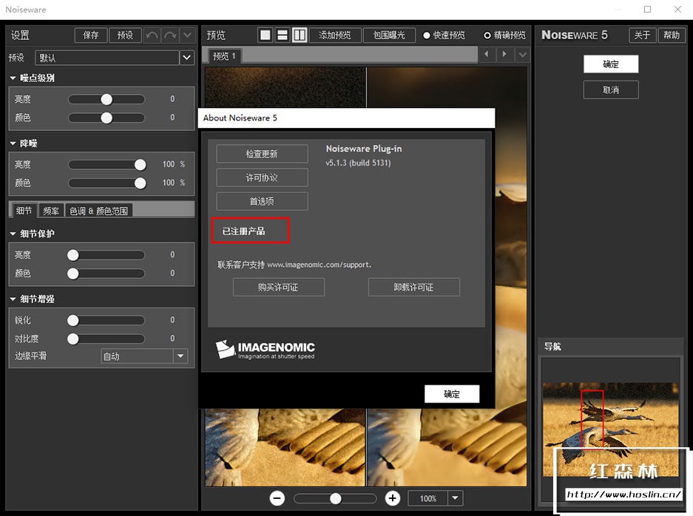Viewport: 693px width, 516px height.
Task: Click the Imagenomic logo in About dialog
Action: tap(266, 350)
